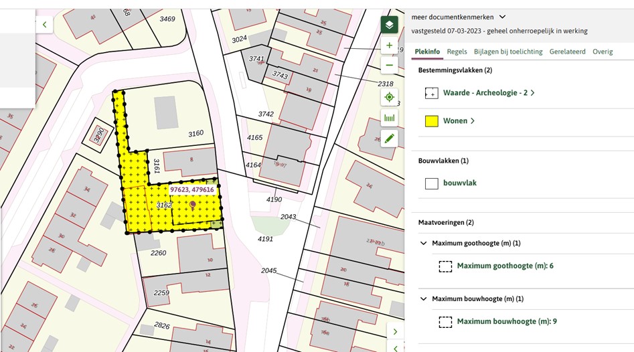This screenshot has width=634, height=352.
Task: Select Maximum bouwhoogte (m): 9 entry
Action: 506,321
